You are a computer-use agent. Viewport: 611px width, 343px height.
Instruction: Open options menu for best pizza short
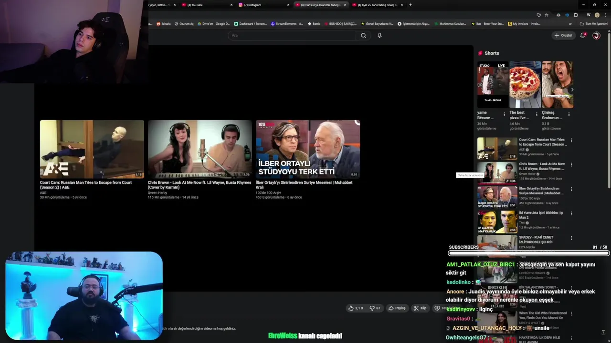click(537, 114)
